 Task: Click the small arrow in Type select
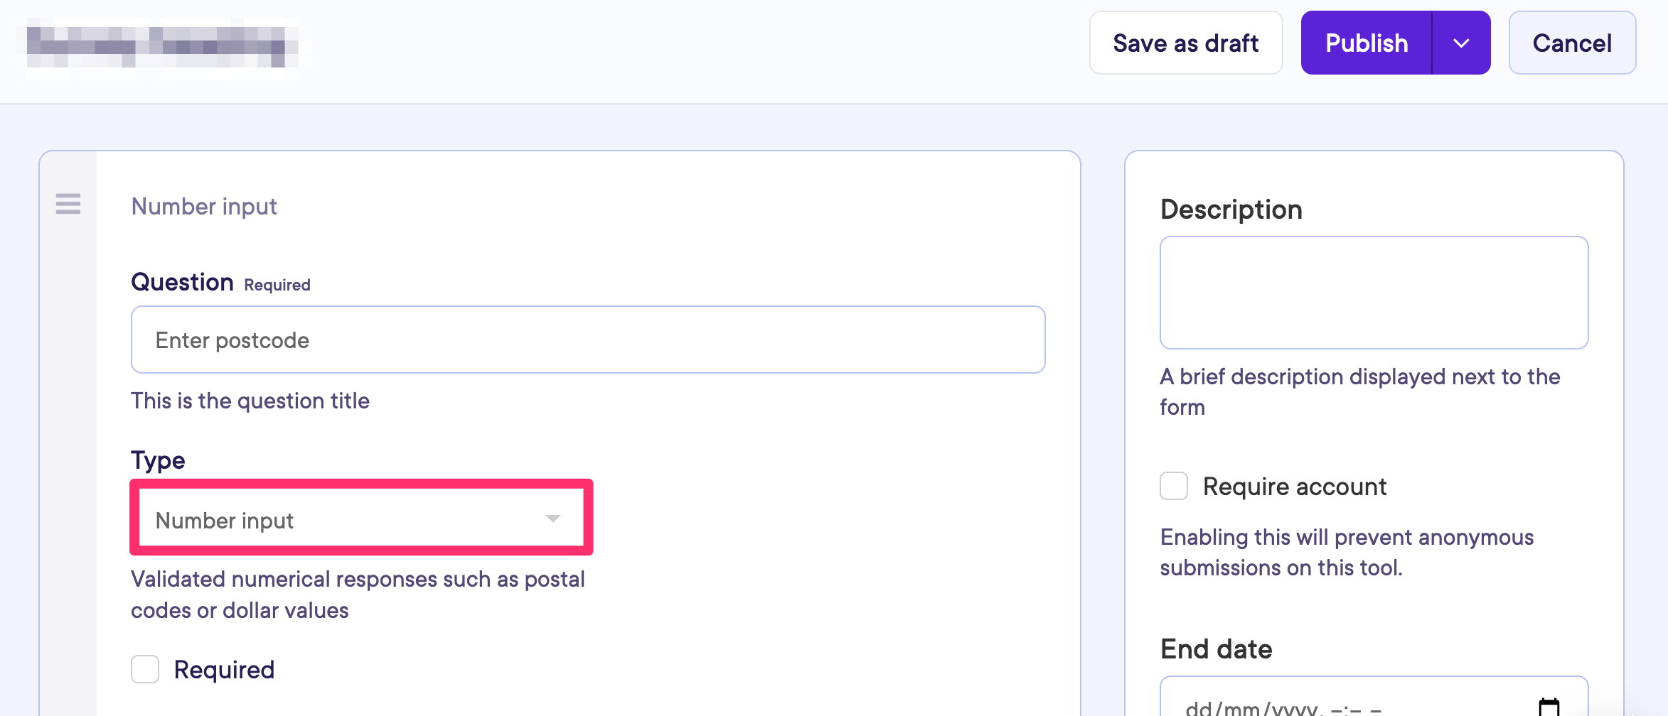click(553, 519)
